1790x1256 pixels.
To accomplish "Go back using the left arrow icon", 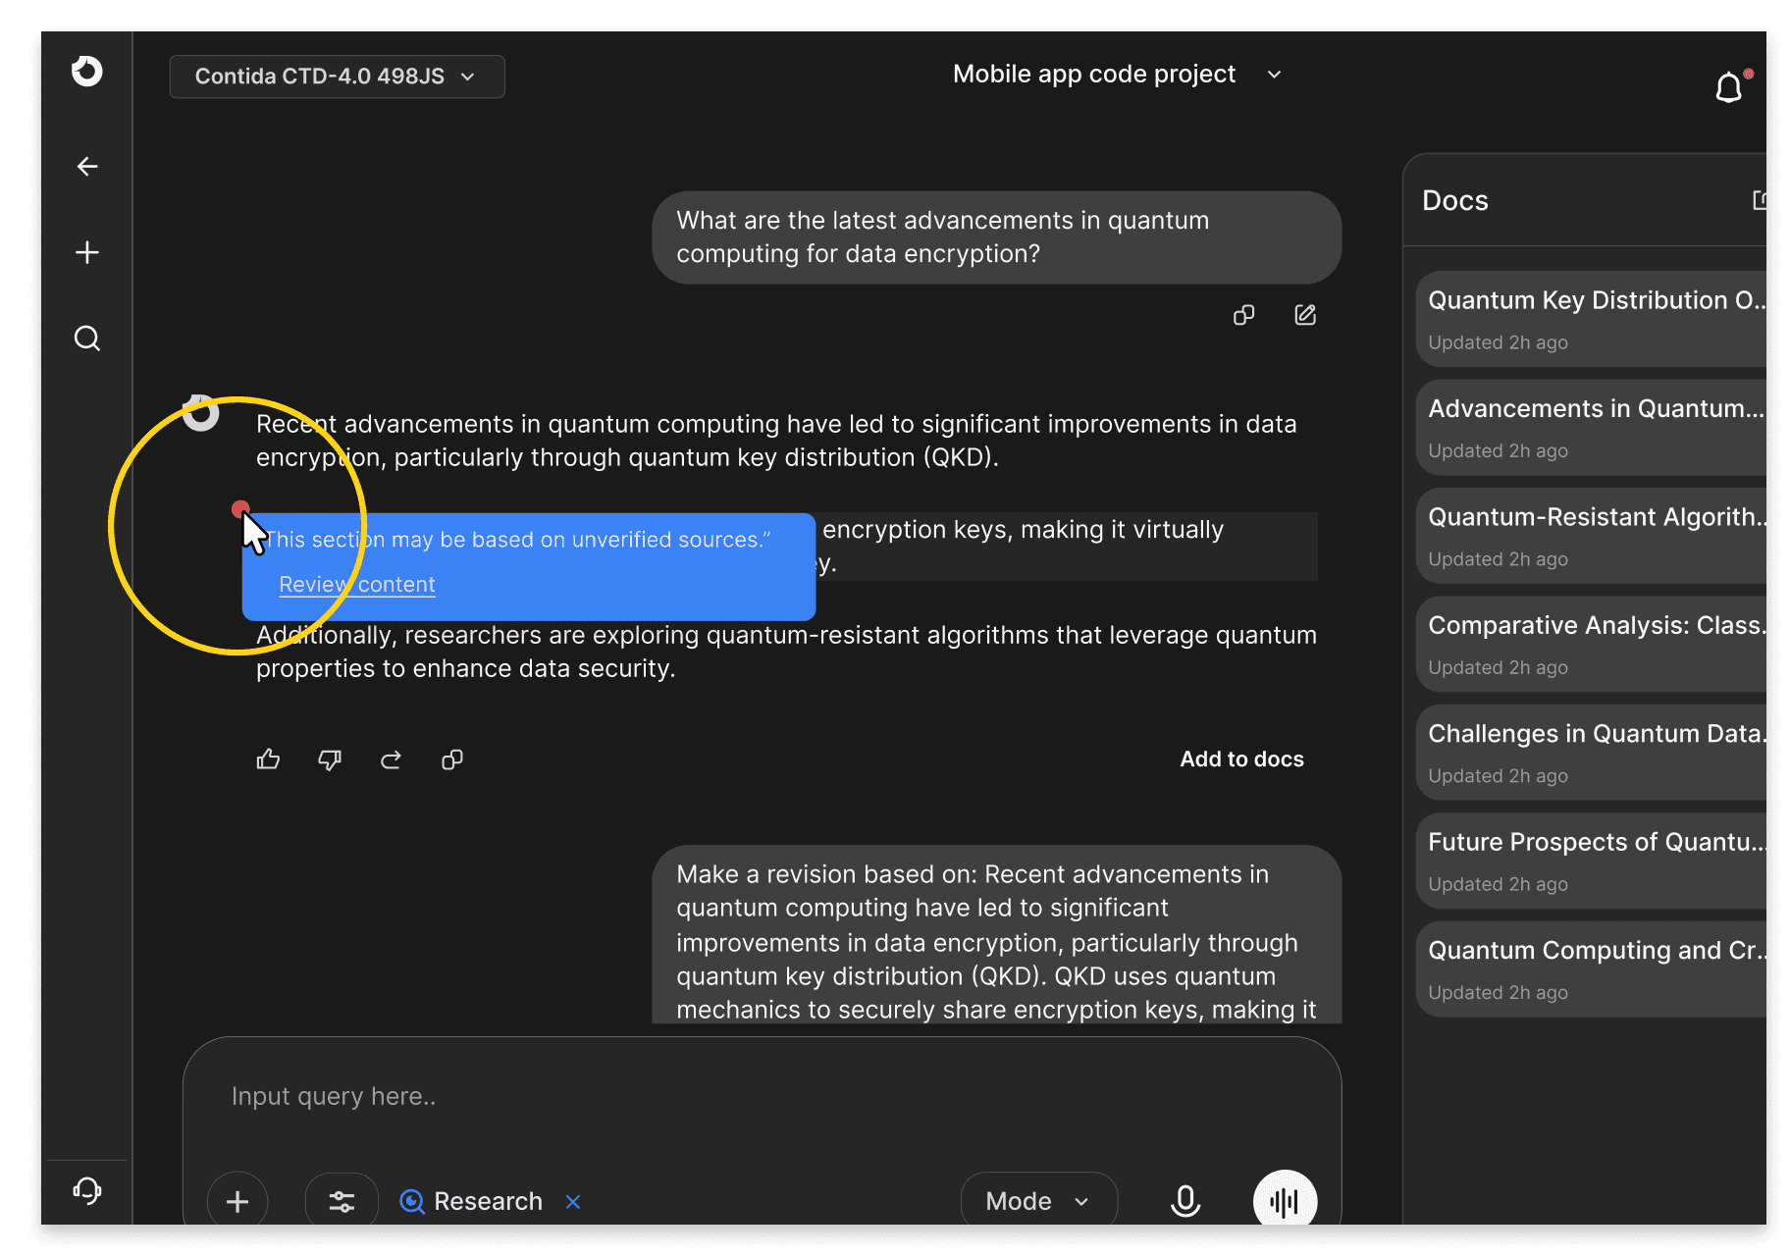I will [87, 167].
